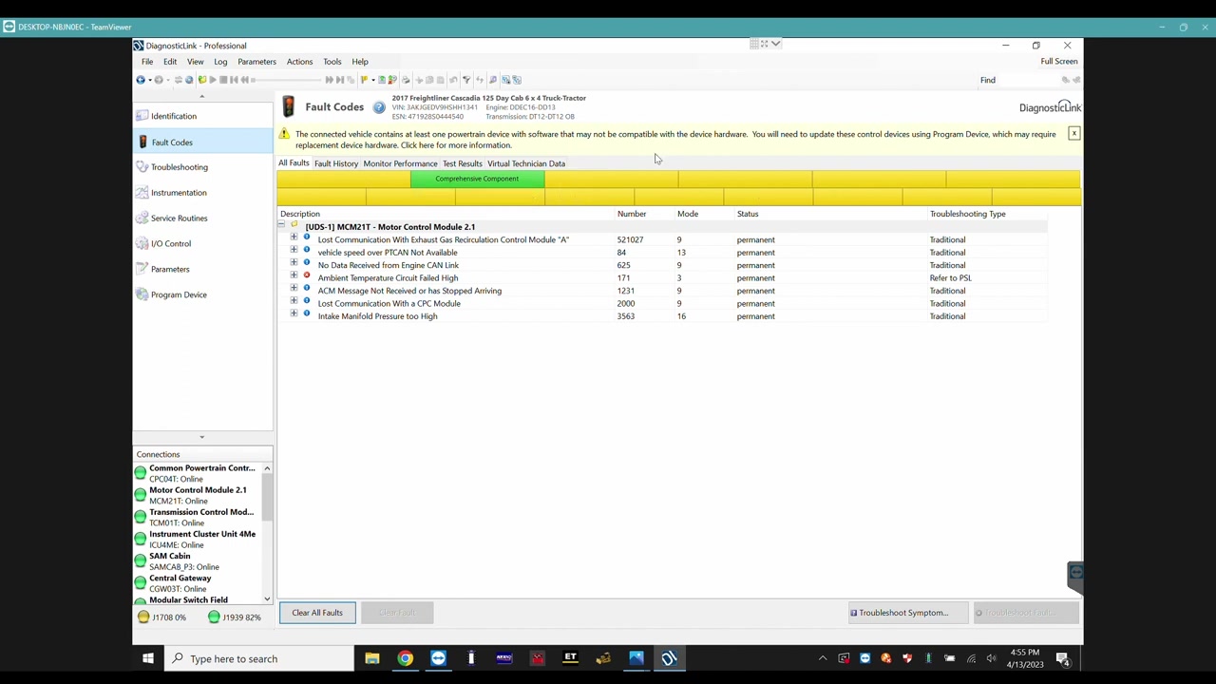The width and height of the screenshot is (1216, 684).
Task: Open the Help menu
Action: (360, 62)
